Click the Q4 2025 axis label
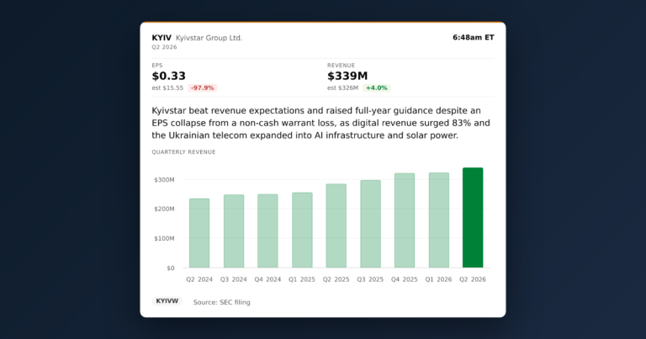Image resolution: width=646 pixels, height=339 pixels. click(x=404, y=279)
